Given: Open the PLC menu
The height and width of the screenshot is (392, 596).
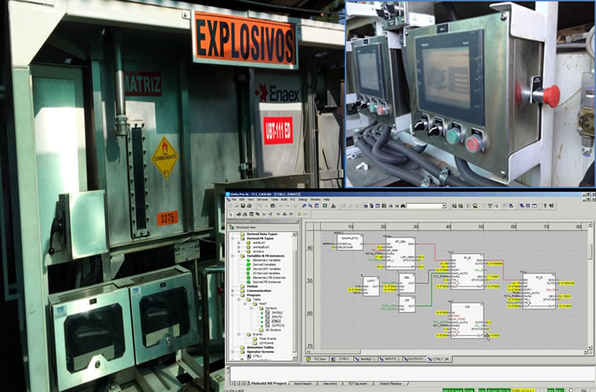Looking at the screenshot, I should [x=292, y=199].
